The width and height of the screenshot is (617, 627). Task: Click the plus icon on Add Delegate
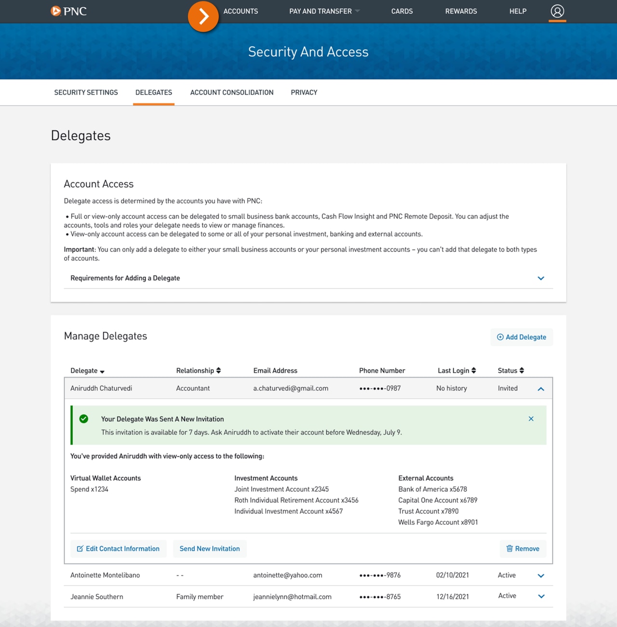pos(500,337)
